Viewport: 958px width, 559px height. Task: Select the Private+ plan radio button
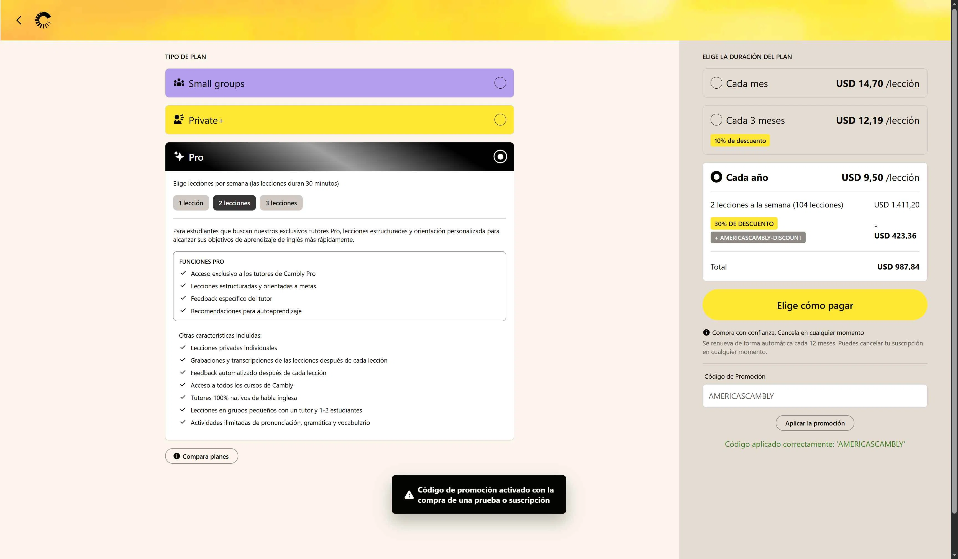click(x=500, y=120)
